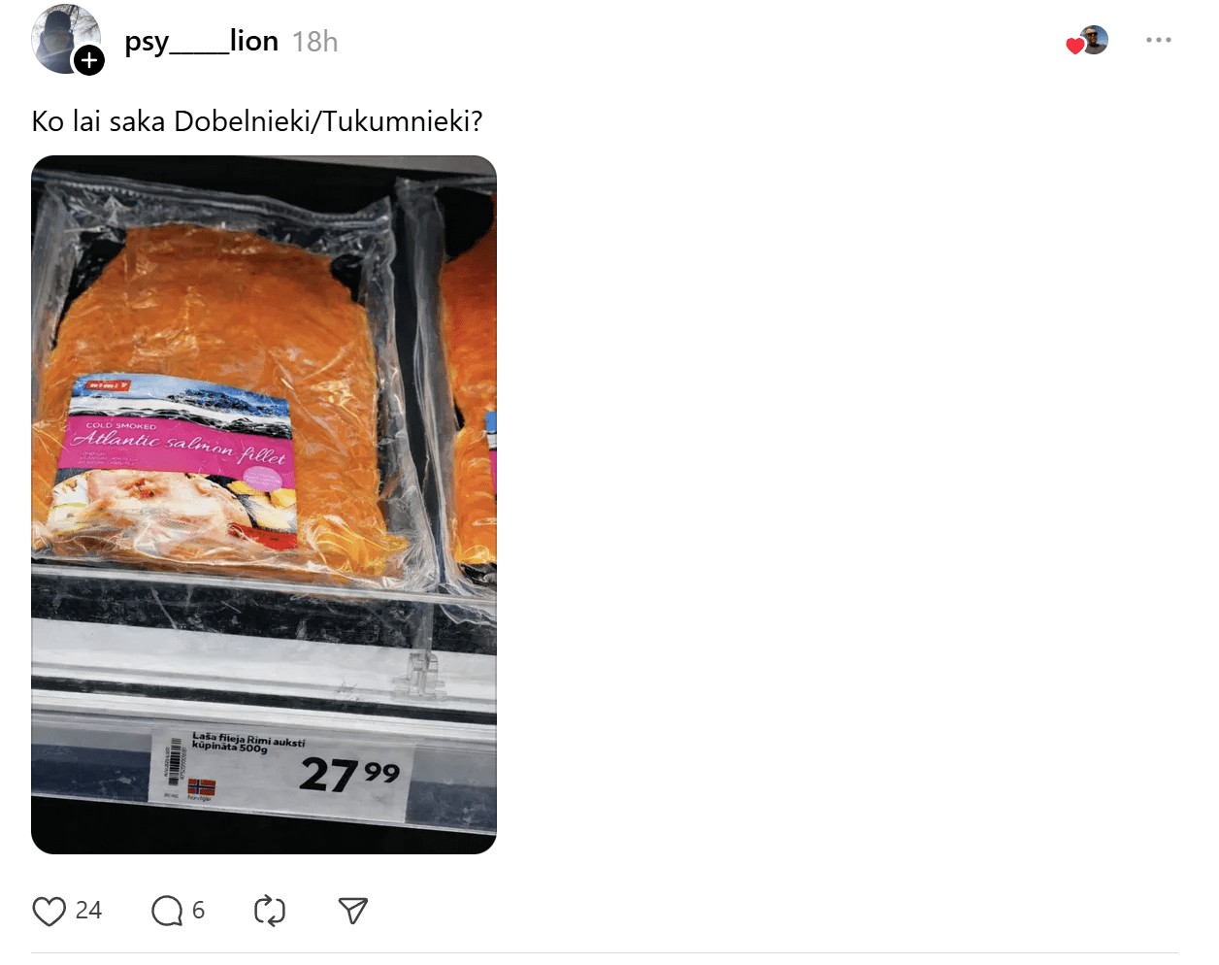The width and height of the screenshot is (1219, 965).
Task: View replies via the 6 count
Action: pyautogui.click(x=198, y=911)
